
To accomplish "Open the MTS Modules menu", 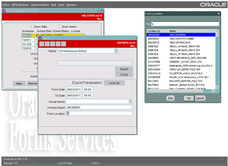I will click(x=20, y=5).
